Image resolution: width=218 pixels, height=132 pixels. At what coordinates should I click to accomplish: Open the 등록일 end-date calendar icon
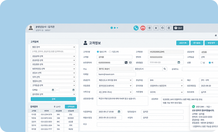click(74, 90)
